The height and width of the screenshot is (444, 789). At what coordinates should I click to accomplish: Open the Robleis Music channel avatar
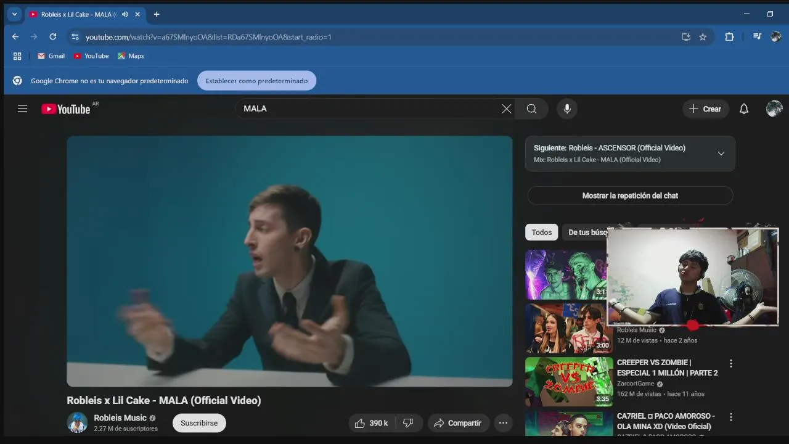tap(77, 422)
